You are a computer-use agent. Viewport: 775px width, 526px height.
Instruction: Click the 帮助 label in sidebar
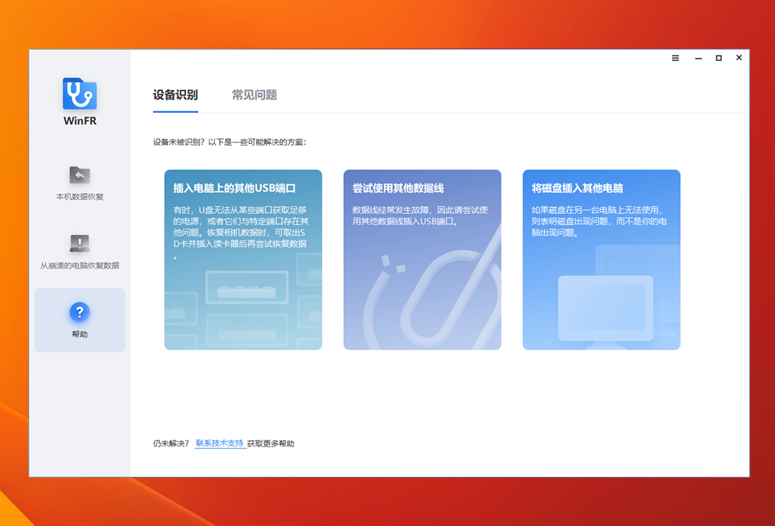[x=80, y=334]
